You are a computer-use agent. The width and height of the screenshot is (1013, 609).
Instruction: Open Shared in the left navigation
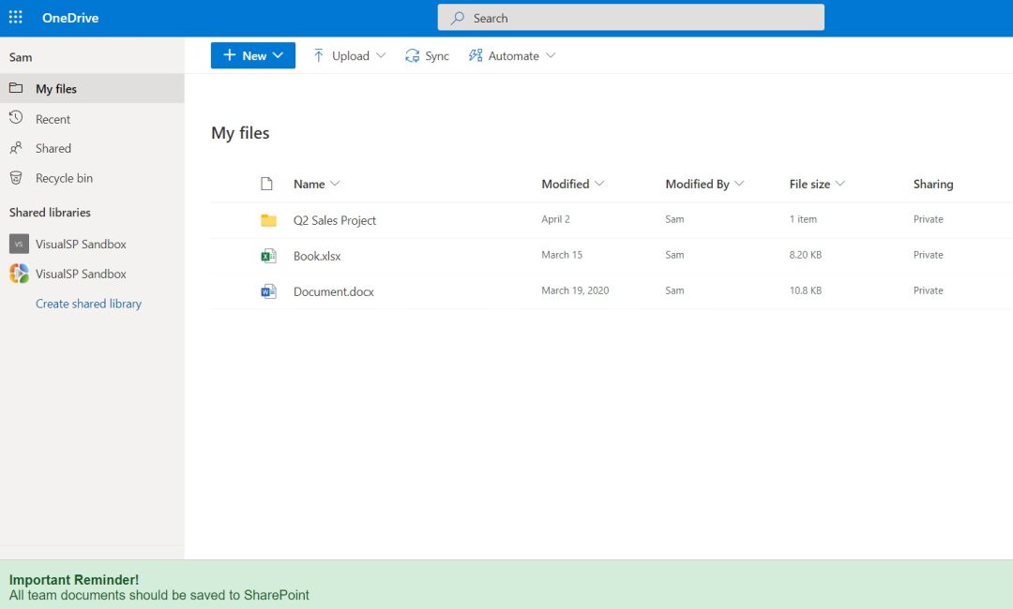[53, 148]
